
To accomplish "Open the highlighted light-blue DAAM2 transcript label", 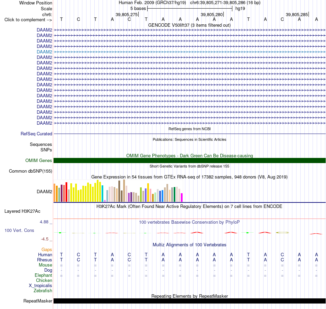I will point(44,52).
